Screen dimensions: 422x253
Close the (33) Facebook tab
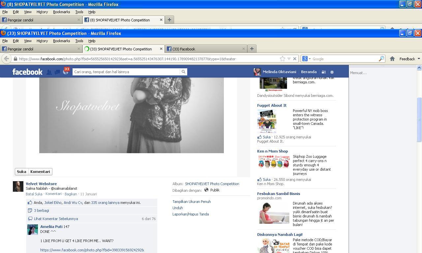[244, 49]
